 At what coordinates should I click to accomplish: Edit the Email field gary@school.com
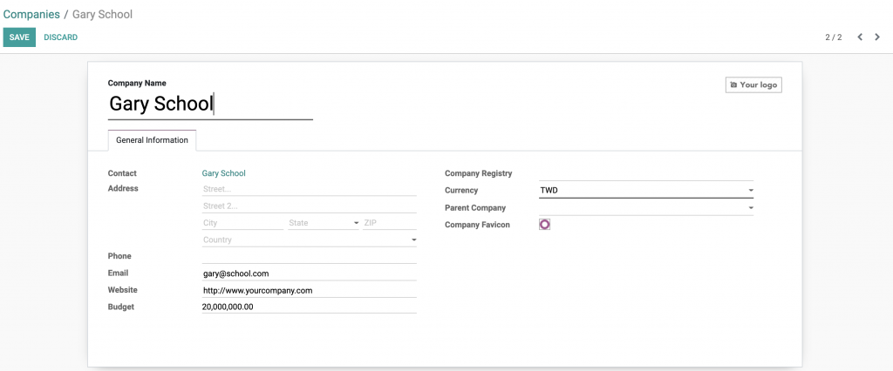click(x=309, y=273)
